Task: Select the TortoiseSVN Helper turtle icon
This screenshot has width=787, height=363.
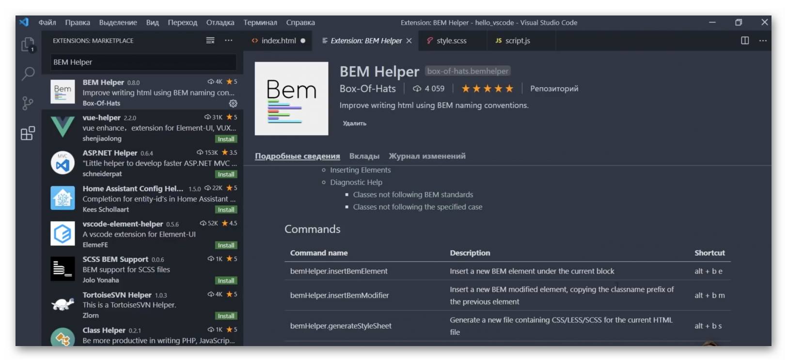Action: click(63, 304)
